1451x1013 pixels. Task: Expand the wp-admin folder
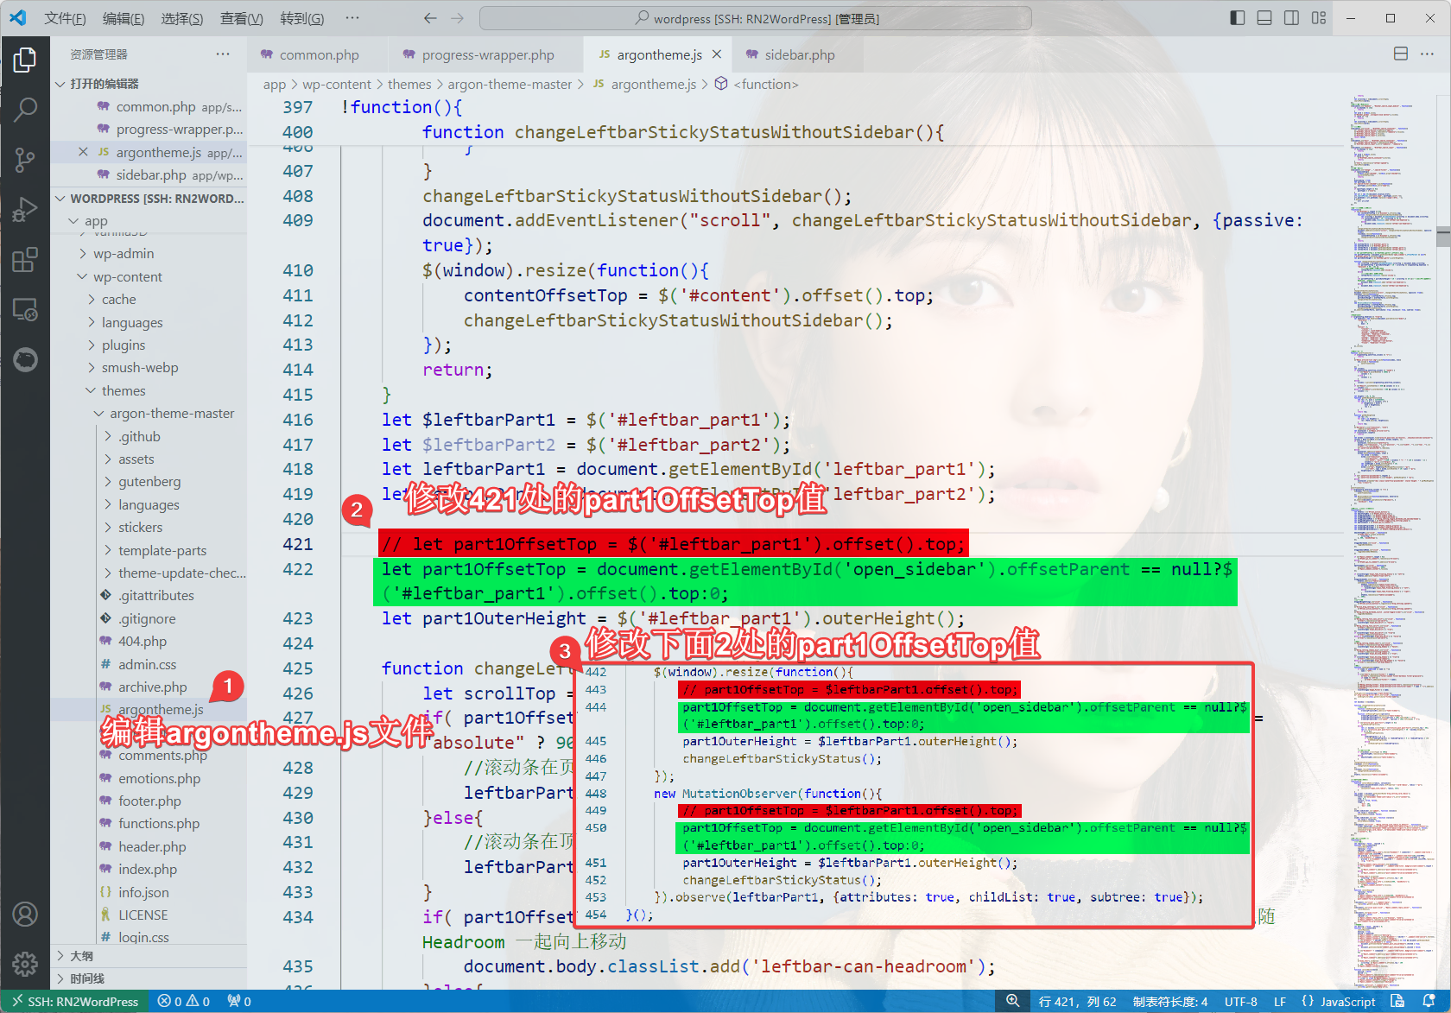click(124, 253)
